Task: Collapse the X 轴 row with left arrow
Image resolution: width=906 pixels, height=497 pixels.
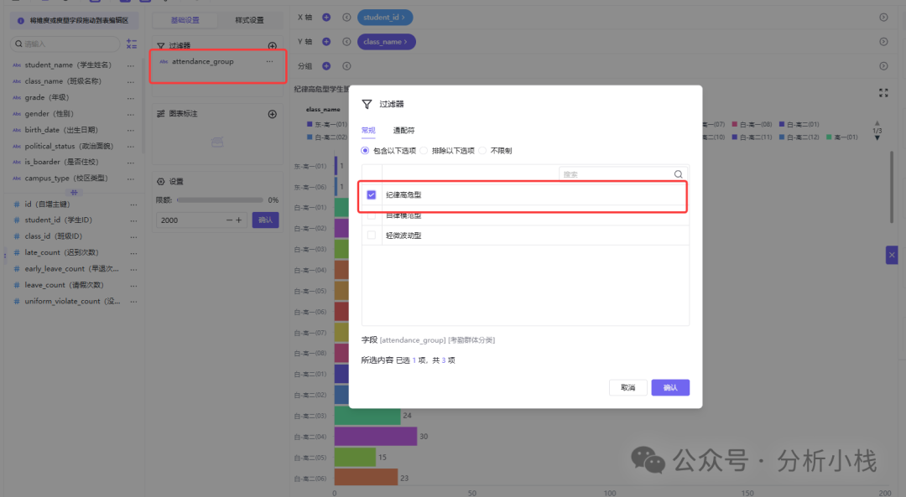Action: pyautogui.click(x=346, y=18)
